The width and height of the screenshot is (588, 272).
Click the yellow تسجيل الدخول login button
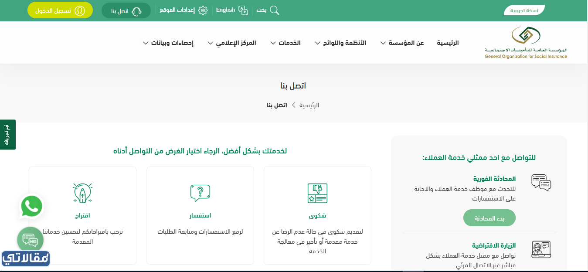pyautogui.click(x=60, y=11)
